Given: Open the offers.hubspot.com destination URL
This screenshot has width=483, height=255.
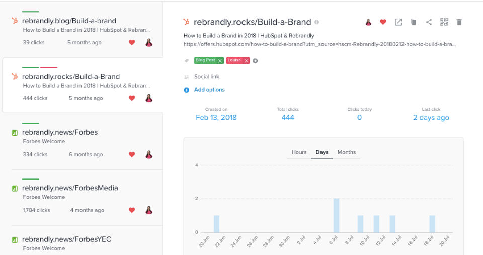Looking at the screenshot, I should 320,44.
